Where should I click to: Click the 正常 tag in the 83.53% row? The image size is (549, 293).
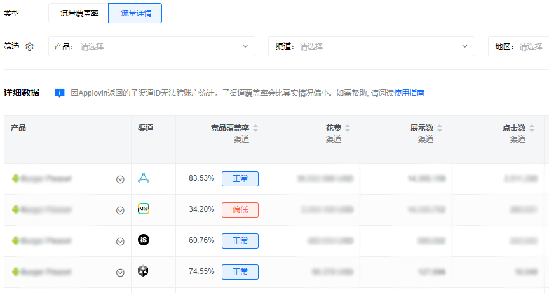[x=240, y=179]
